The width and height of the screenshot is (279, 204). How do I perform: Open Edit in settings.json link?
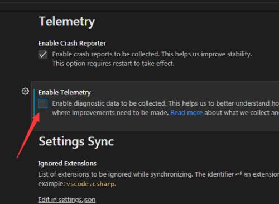point(67,200)
